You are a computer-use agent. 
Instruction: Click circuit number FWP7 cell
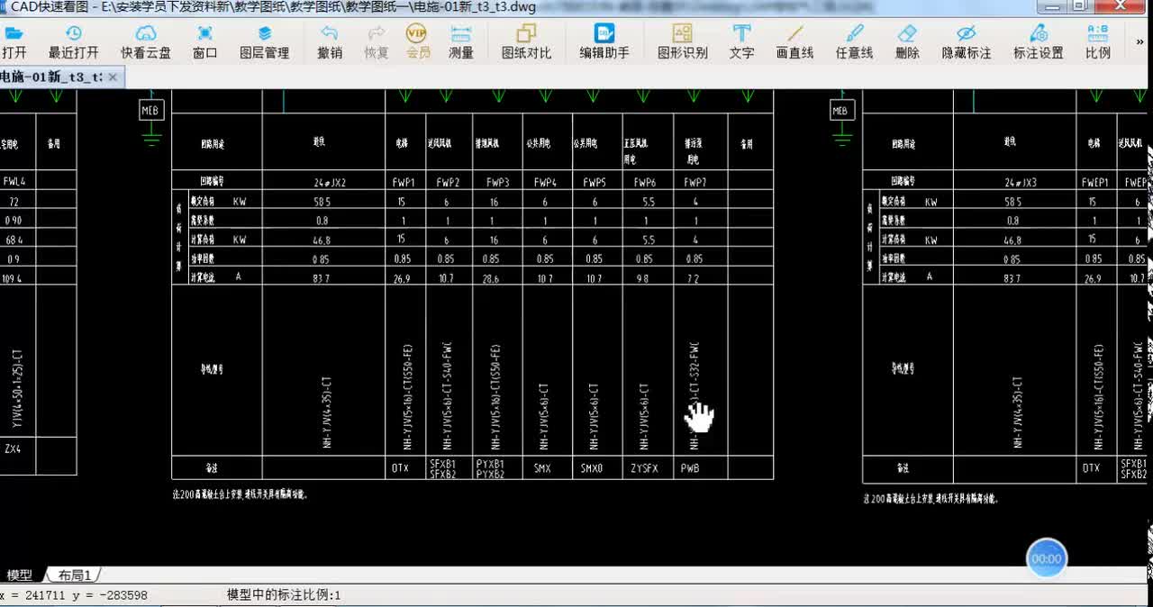(x=695, y=182)
